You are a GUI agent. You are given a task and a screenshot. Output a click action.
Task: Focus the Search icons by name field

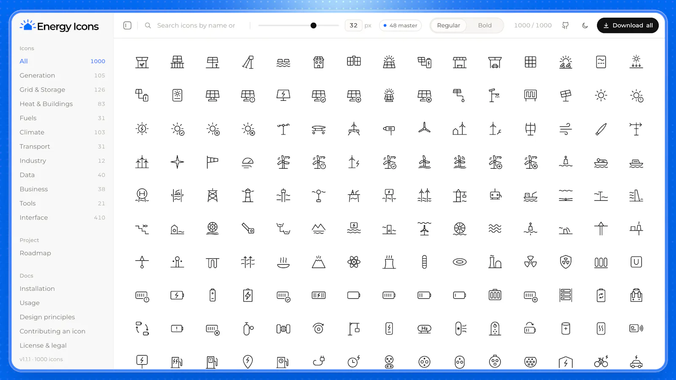(196, 25)
